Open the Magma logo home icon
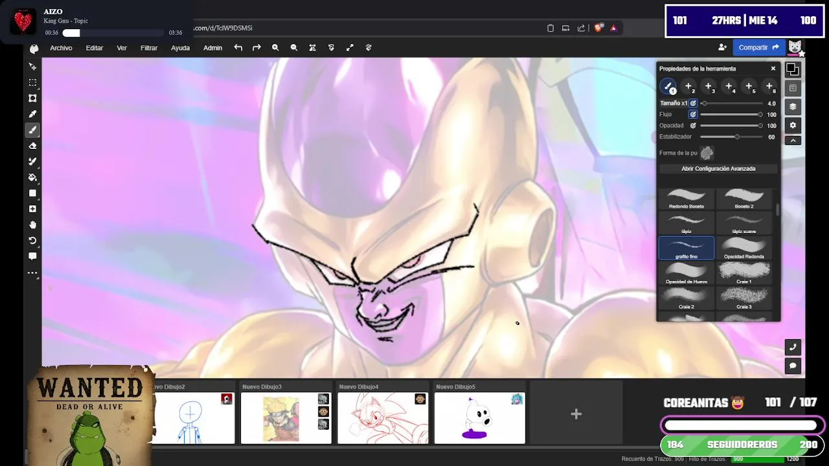829x466 pixels. [x=34, y=48]
